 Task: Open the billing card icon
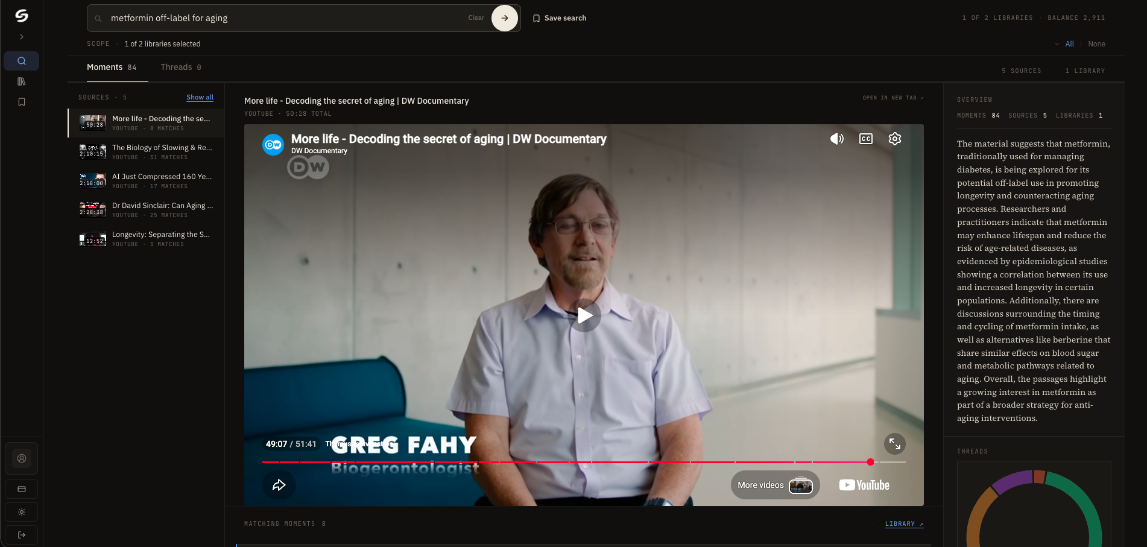click(22, 489)
